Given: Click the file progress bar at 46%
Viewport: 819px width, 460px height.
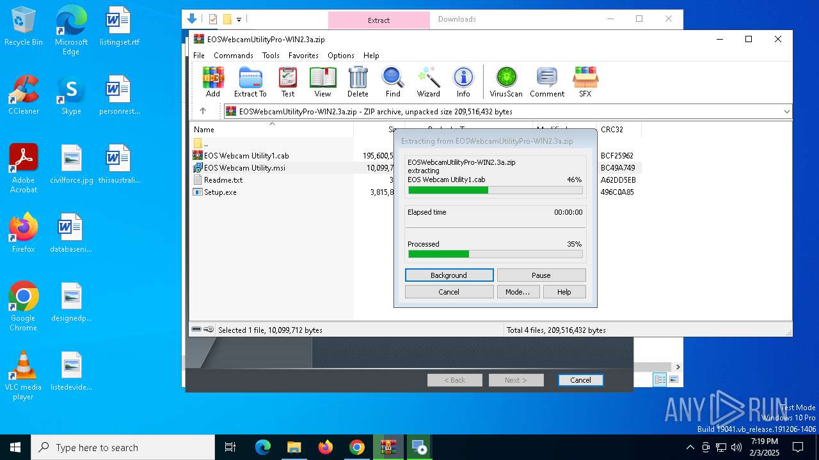Looking at the screenshot, I should (495, 190).
